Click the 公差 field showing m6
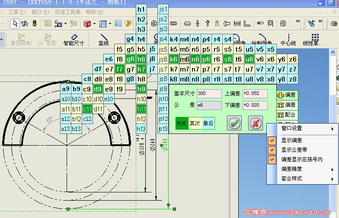The height and width of the screenshot is (218, 339). [209, 105]
